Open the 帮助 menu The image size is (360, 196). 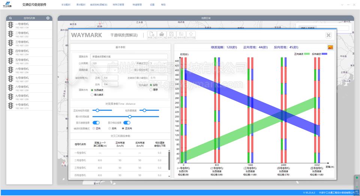(163, 4)
